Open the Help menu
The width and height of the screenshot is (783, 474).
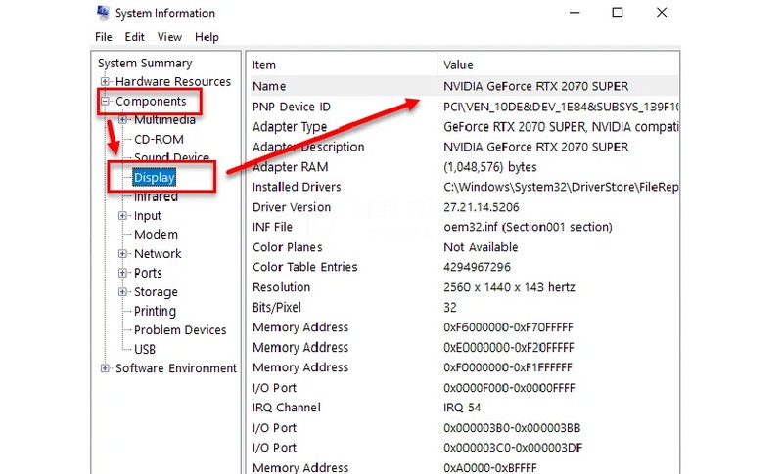207,37
